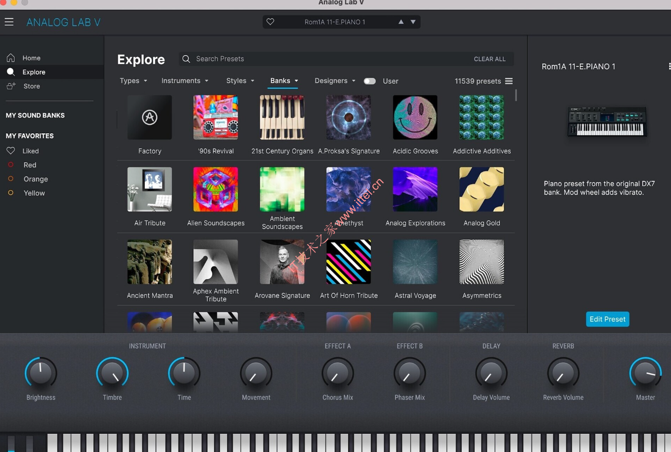The height and width of the screenshot is (452, 671).
Task: Click the banks list vertical scrollbar
Action: (x=516, y=95)
